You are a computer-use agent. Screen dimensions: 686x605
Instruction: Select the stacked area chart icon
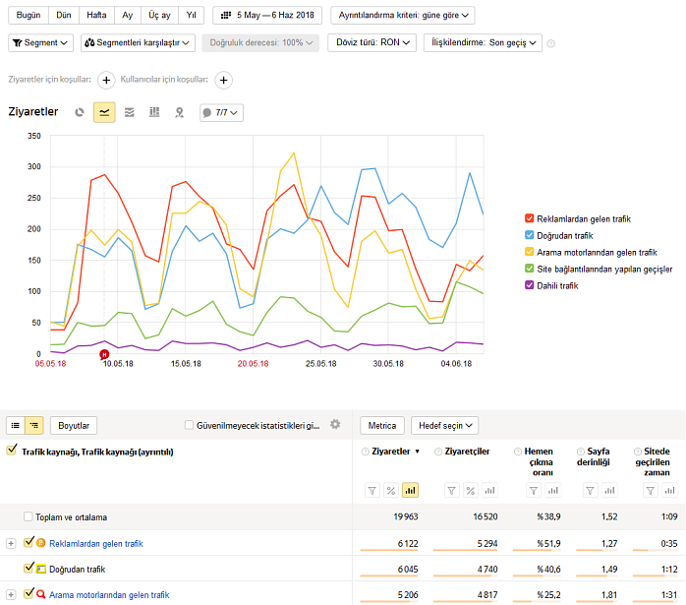coord(130,112)
